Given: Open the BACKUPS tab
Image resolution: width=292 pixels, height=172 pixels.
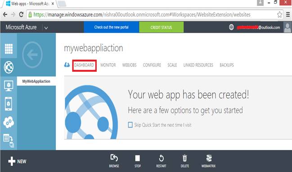Looking at the screenshot, I should click(x=227, y=65).
